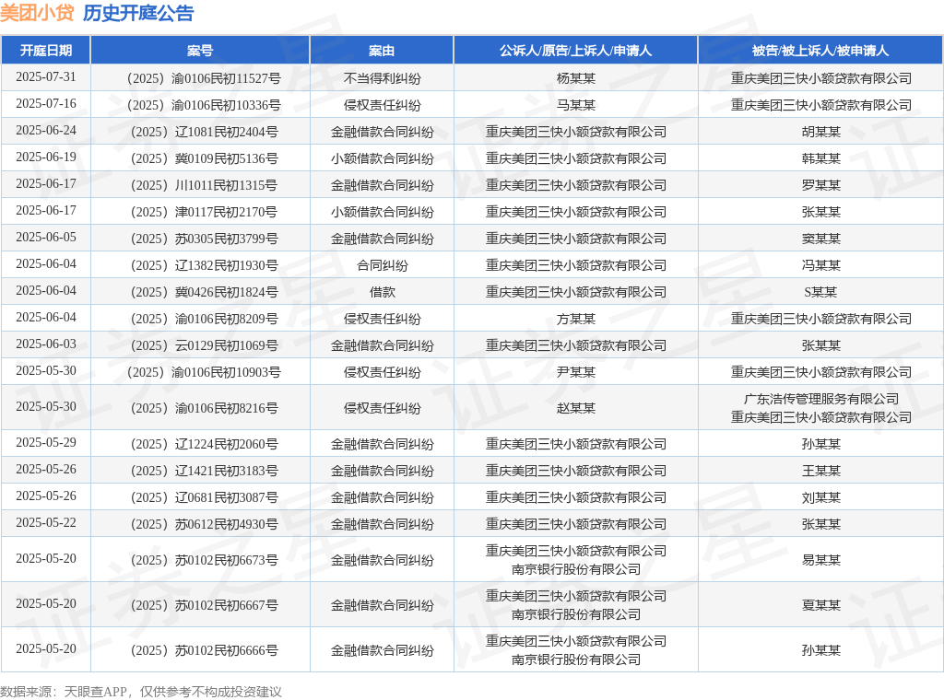Click case number 苏0102民初6667号
944x700 pixels.
[x=204, y=605]
